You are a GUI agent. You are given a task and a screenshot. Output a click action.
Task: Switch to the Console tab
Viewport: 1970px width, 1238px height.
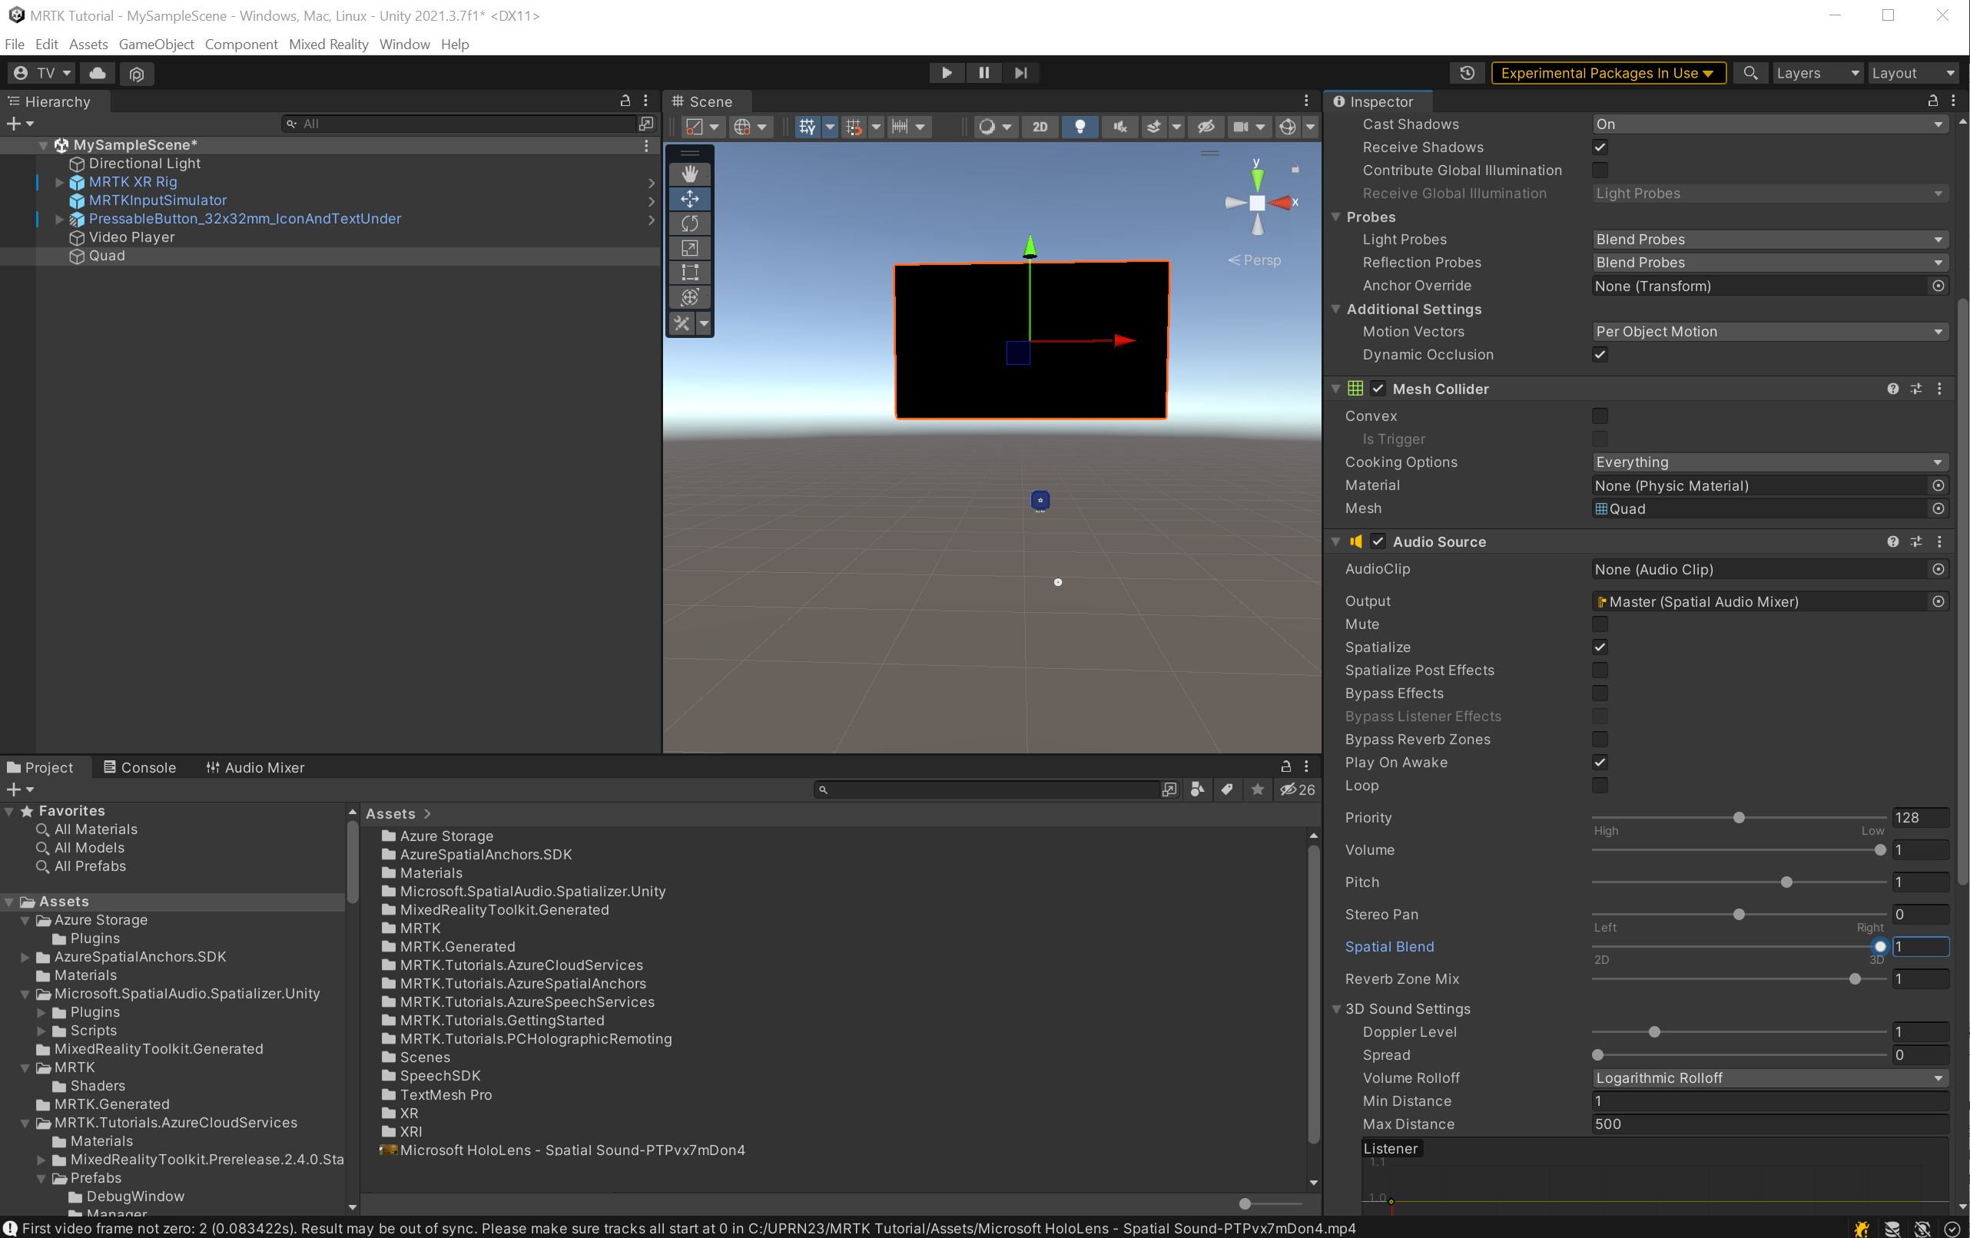click(141, 767)
